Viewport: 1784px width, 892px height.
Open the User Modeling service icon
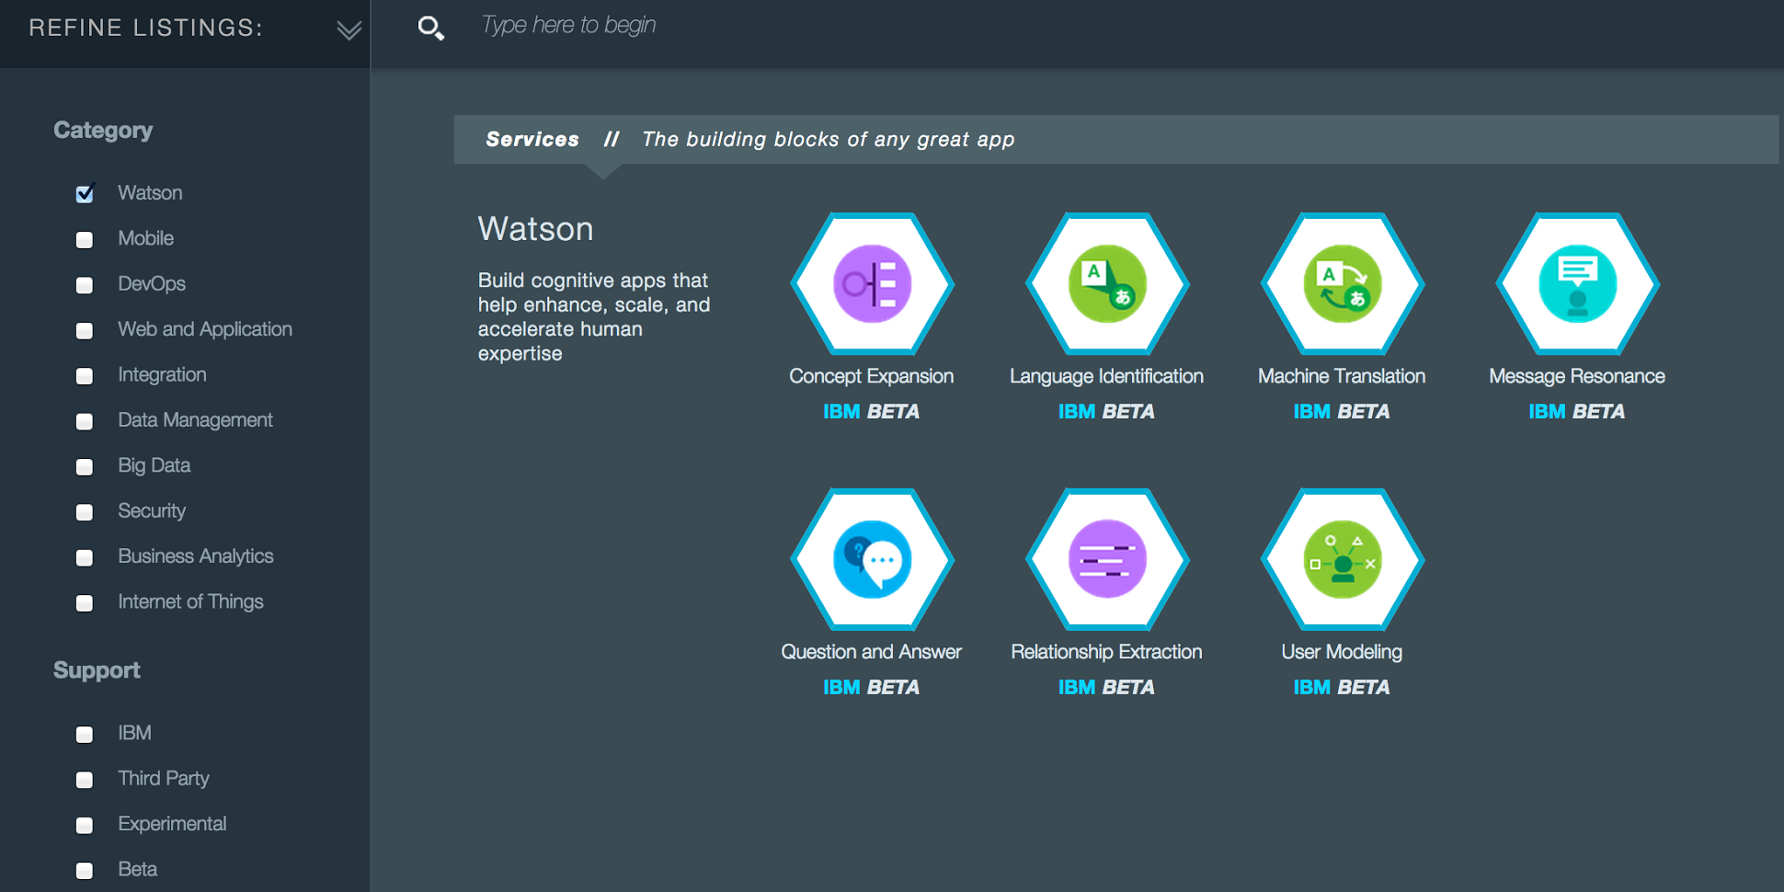coord(1343,560)
